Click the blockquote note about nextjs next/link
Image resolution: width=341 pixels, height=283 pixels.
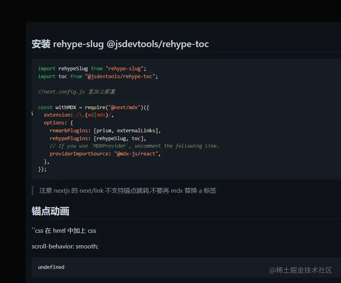pos(128,190)
